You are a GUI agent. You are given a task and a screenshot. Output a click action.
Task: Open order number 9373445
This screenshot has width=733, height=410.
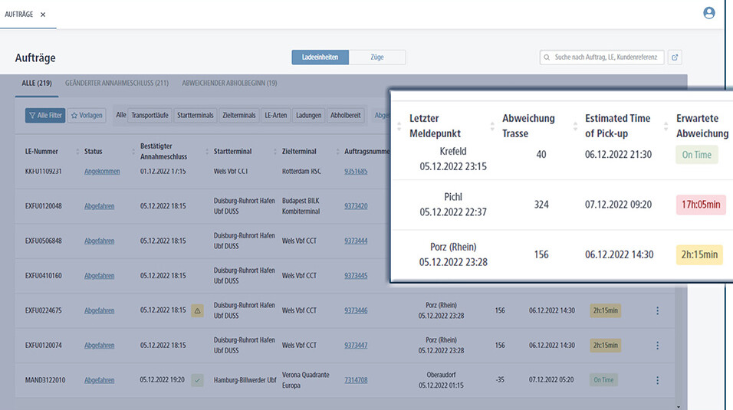coord(356,276)
